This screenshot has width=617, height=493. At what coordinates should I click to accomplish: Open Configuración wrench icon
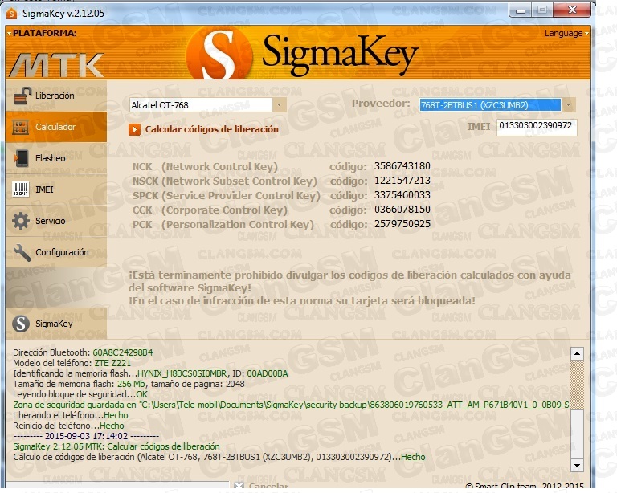[22, 252]
